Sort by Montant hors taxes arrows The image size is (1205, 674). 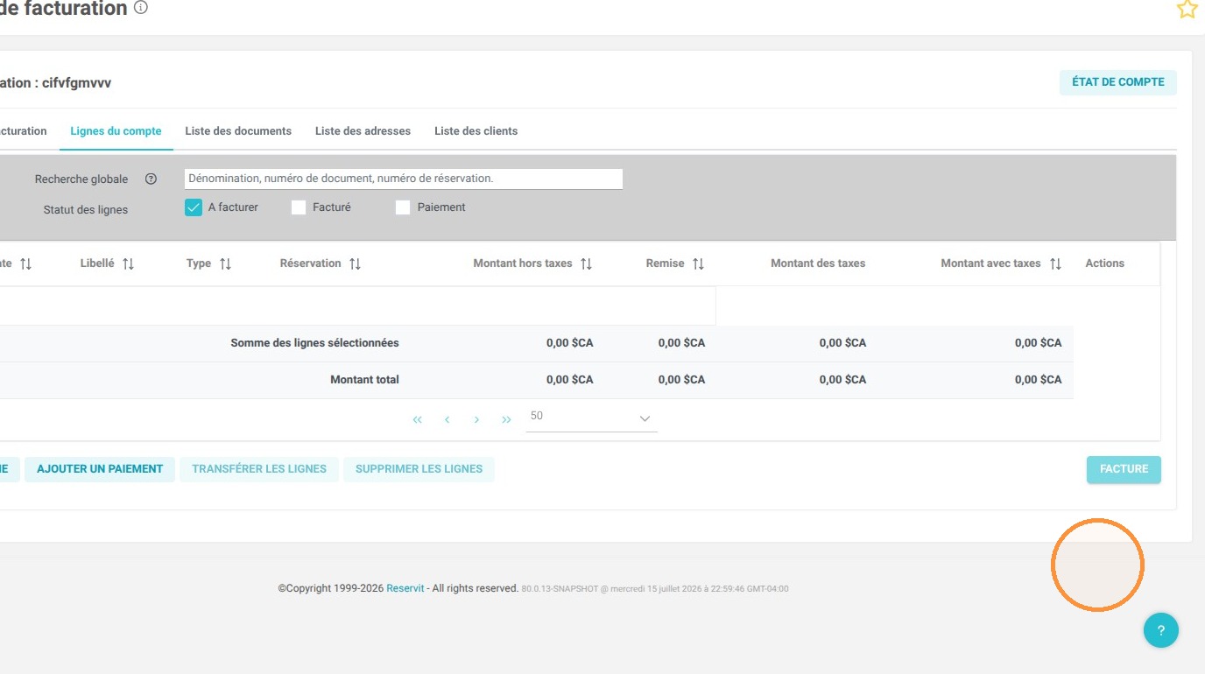tap(587, 263)
